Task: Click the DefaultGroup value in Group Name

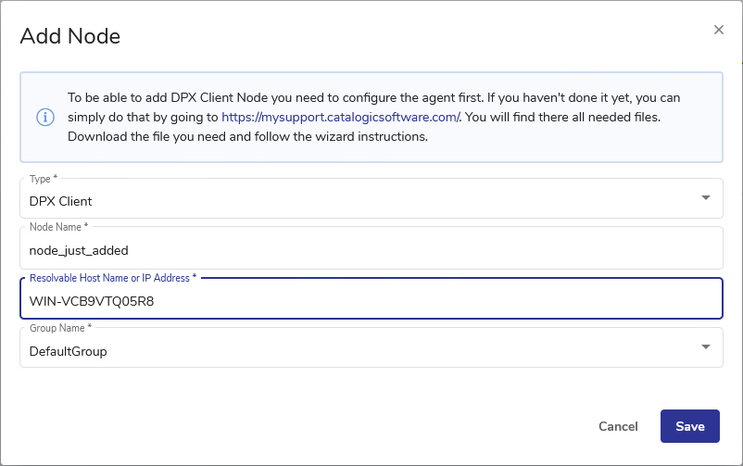Action: [x=69, y=351]
